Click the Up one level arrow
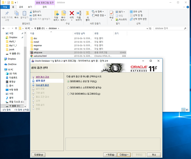The image size is (191, 159). (16, 28)
